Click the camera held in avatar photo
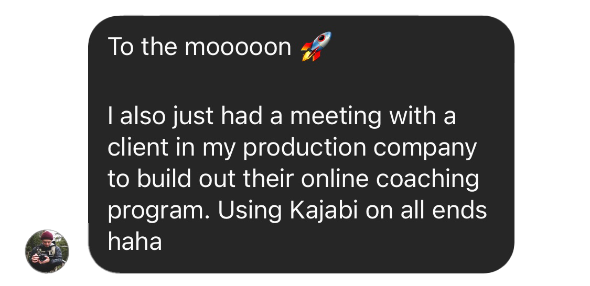The width and height of the screenshot is (590, 286). pyautogui.click(x=43, y=257)
